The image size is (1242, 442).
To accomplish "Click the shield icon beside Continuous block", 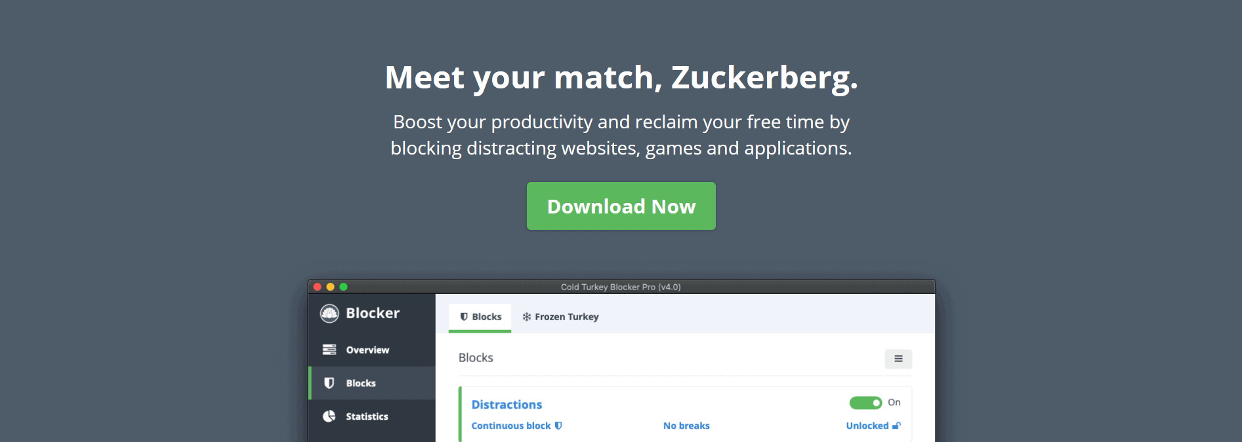I will click(558, 426).
